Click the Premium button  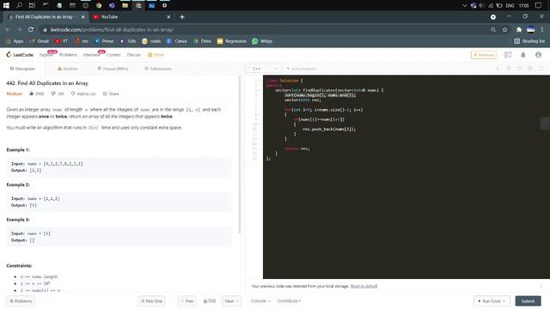point(483,55)
